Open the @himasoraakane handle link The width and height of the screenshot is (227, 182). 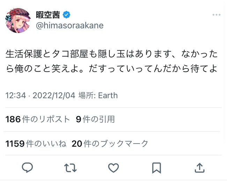coord(69,26)
